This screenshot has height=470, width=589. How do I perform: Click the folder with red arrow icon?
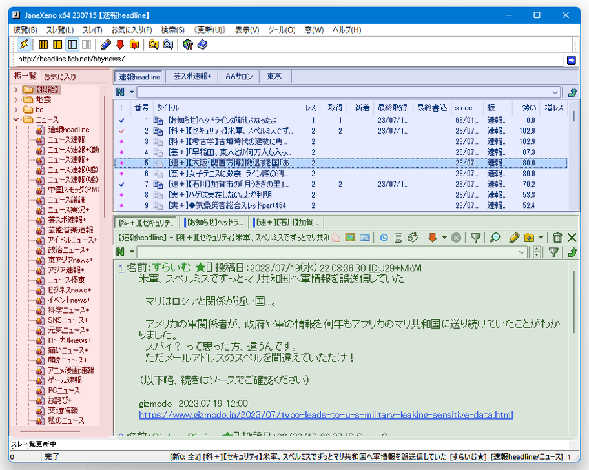click(x=134, y=45)
